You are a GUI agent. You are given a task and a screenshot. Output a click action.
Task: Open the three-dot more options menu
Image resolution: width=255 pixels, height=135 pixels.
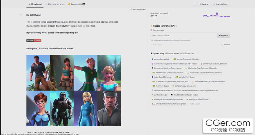click(x=195, y=4)
